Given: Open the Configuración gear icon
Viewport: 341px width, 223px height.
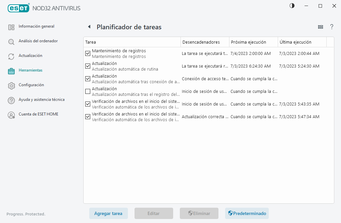Looking at the screenshot, I should (x=12, y=85).
